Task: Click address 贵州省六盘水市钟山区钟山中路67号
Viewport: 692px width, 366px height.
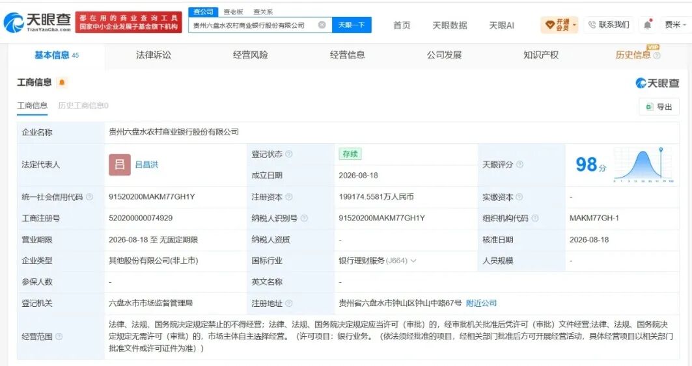Action: point(400,304)
